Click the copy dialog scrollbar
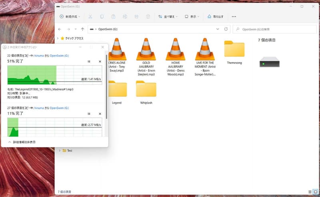Screen dimensions: 320x197 pyautogui.click(x=106, y=87)
